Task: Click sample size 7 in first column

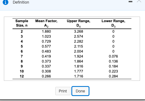Action: (22, 56)
